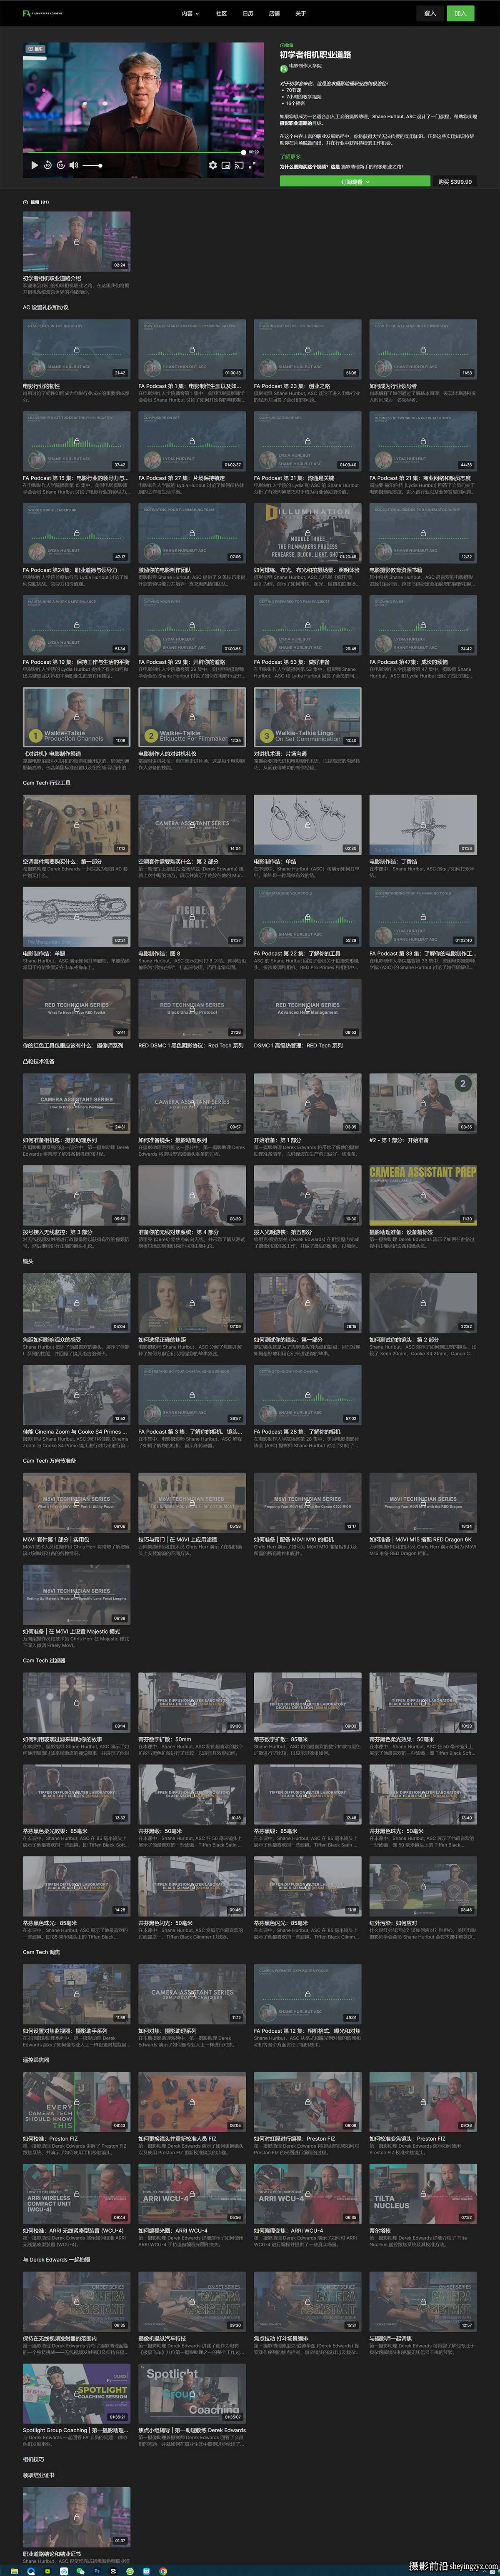Viewport: 500px width, 2576px height.
Task: Click the 电影制作人学院 author link
Action: (305, 66)
